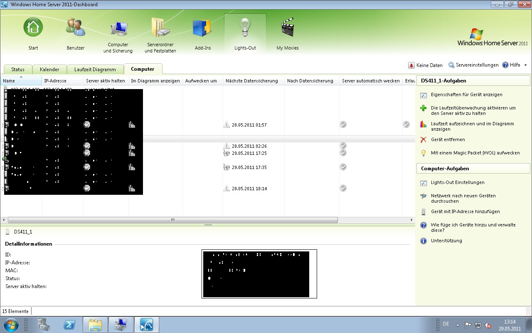The width and height of the screenshot is (532, 333).
Task: Click Gerät entfernen task
Action: coord(448,139)
